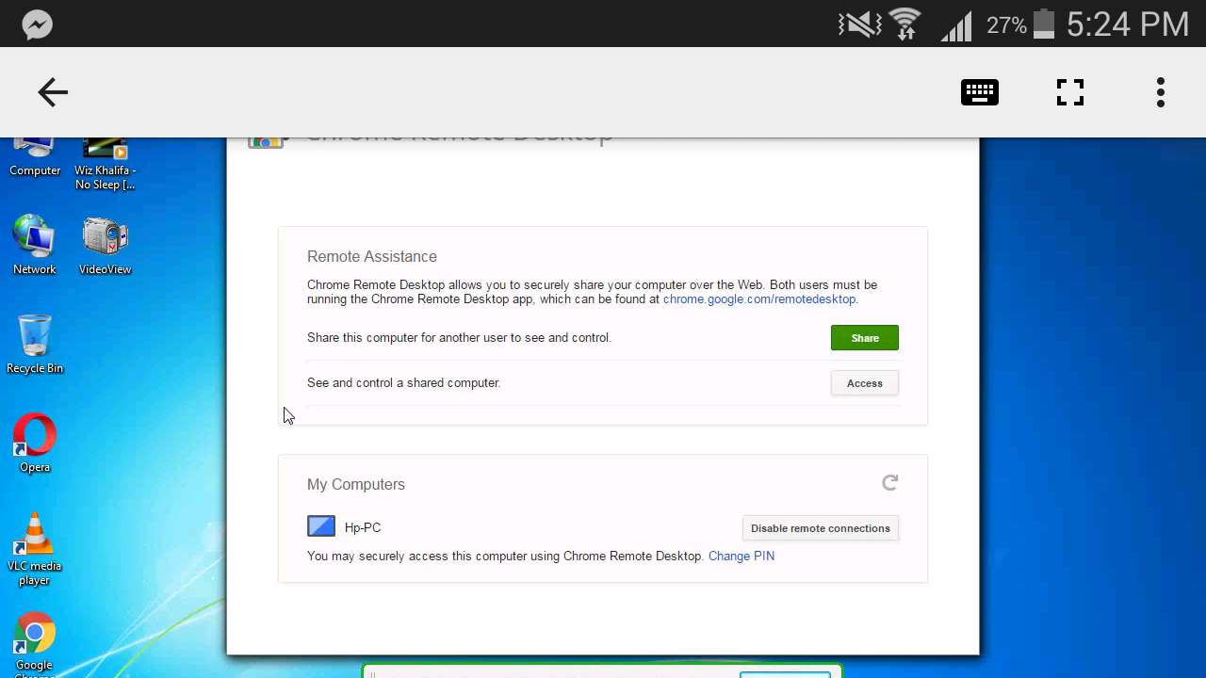Image resolution: width=1206 pixels, height=678 pixels.
Task: Tap the 27% battery percentage text
Action: pyautogui.click(x=1006, y=25)
